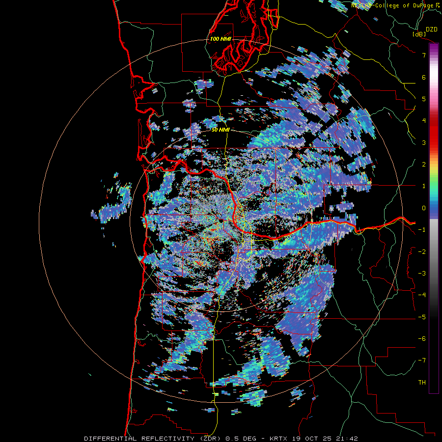Click the "1" value on color scale
Viewport: 442px width, 442px height.
tap(424, 186)
